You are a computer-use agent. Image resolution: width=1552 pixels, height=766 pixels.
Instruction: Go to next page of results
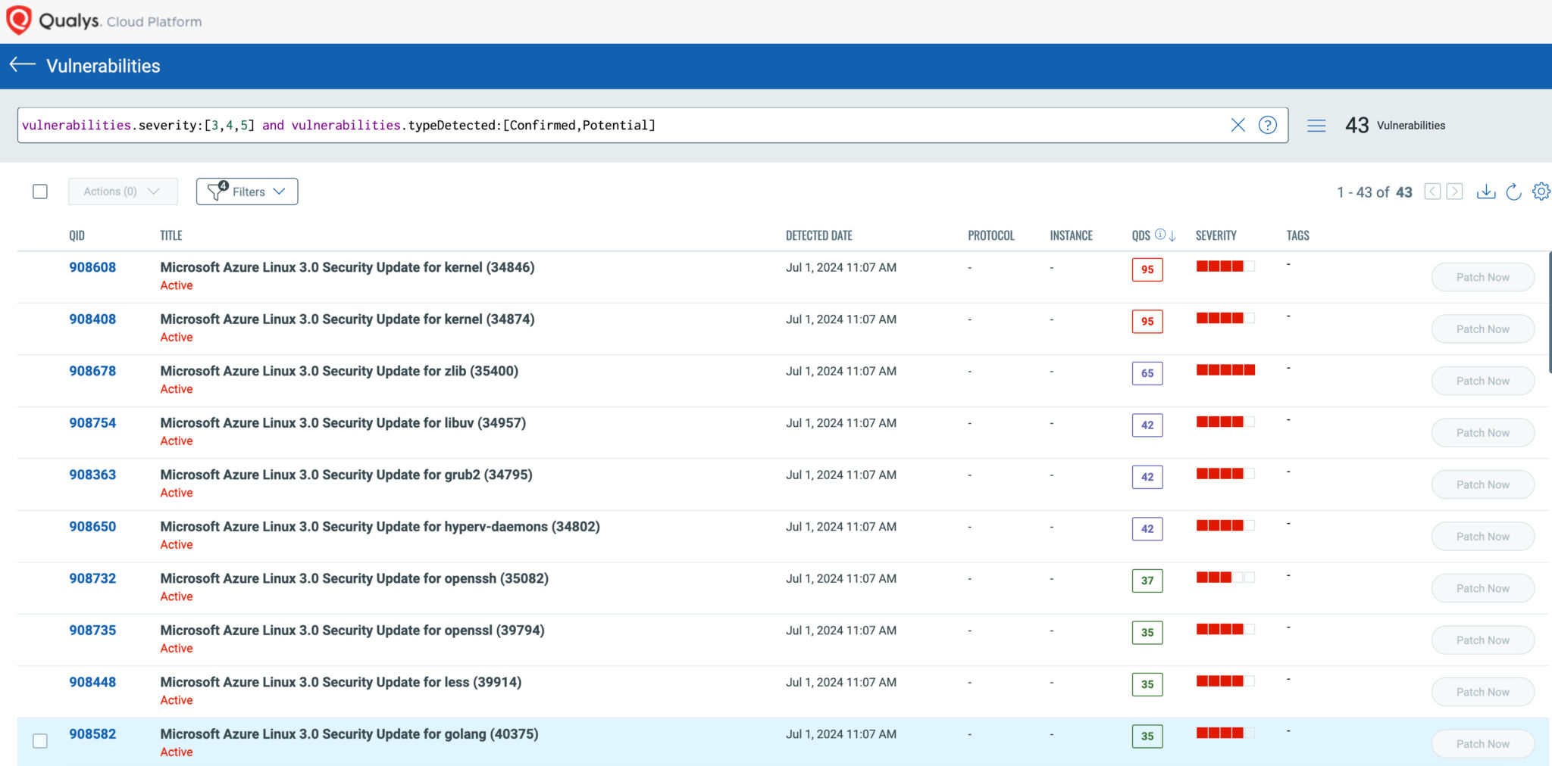(1455, 191)
